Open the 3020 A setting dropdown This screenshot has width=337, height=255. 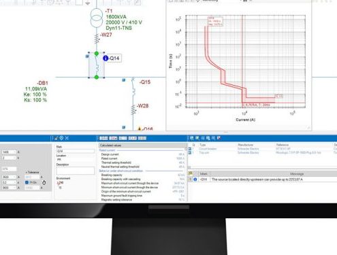9,177
